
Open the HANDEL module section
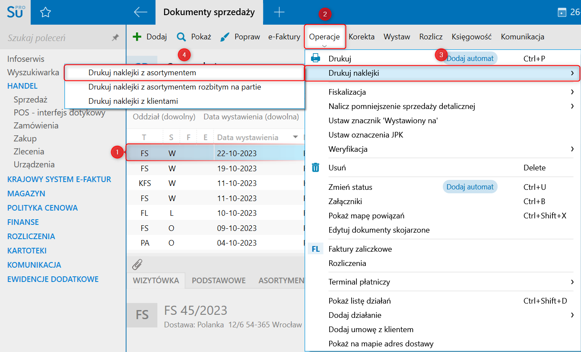[22, 86]
